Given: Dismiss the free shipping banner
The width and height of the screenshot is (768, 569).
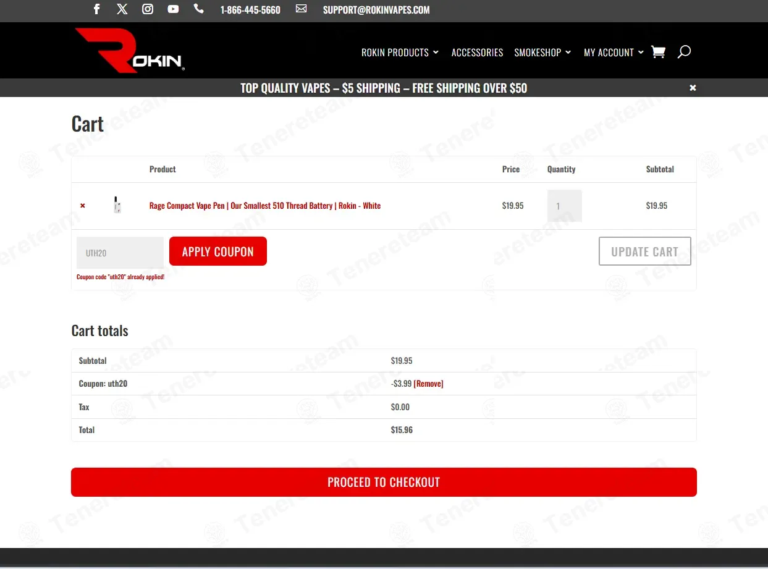Looking at the screenshot, I should 693,88.
